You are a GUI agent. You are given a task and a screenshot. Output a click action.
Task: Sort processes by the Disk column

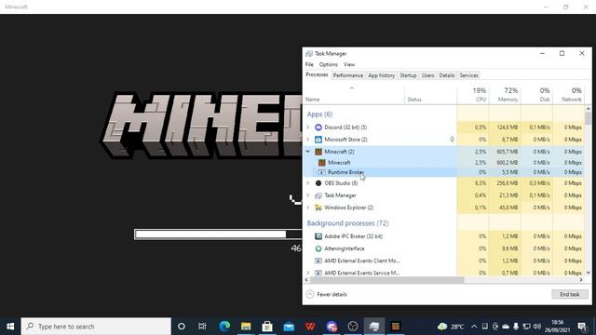[536, 95]
